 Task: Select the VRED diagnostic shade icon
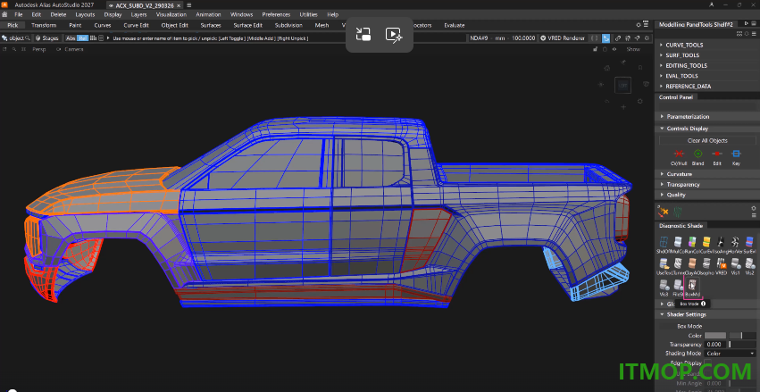click(722, 263)
